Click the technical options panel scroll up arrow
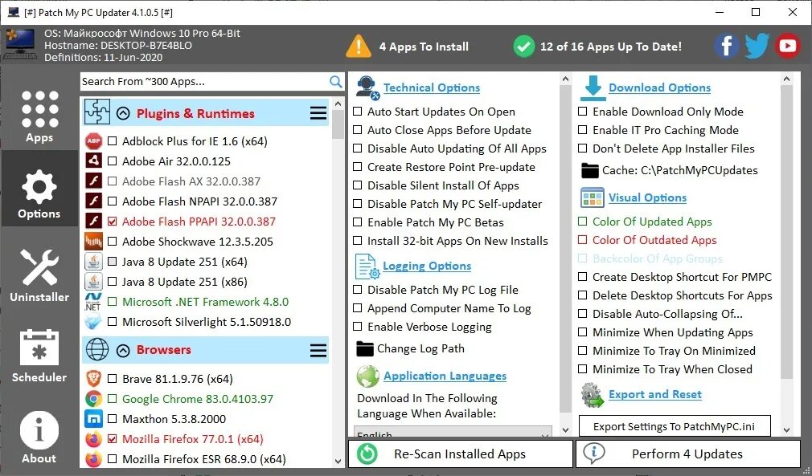 click(x=565, y=79)
